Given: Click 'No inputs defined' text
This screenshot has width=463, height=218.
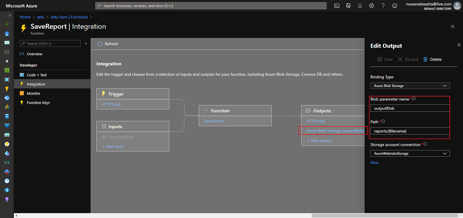Looking at the screenshot, I should pos(118,137).
